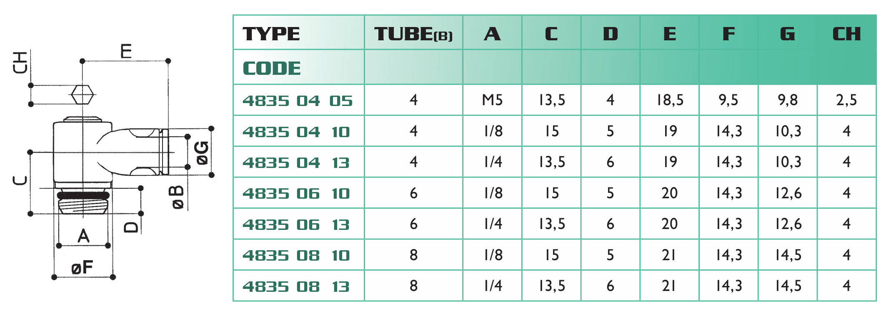This screenshot has width=886, height=313.
Task: Open product code 4835 04 10
Action: (x=296, y=132)
